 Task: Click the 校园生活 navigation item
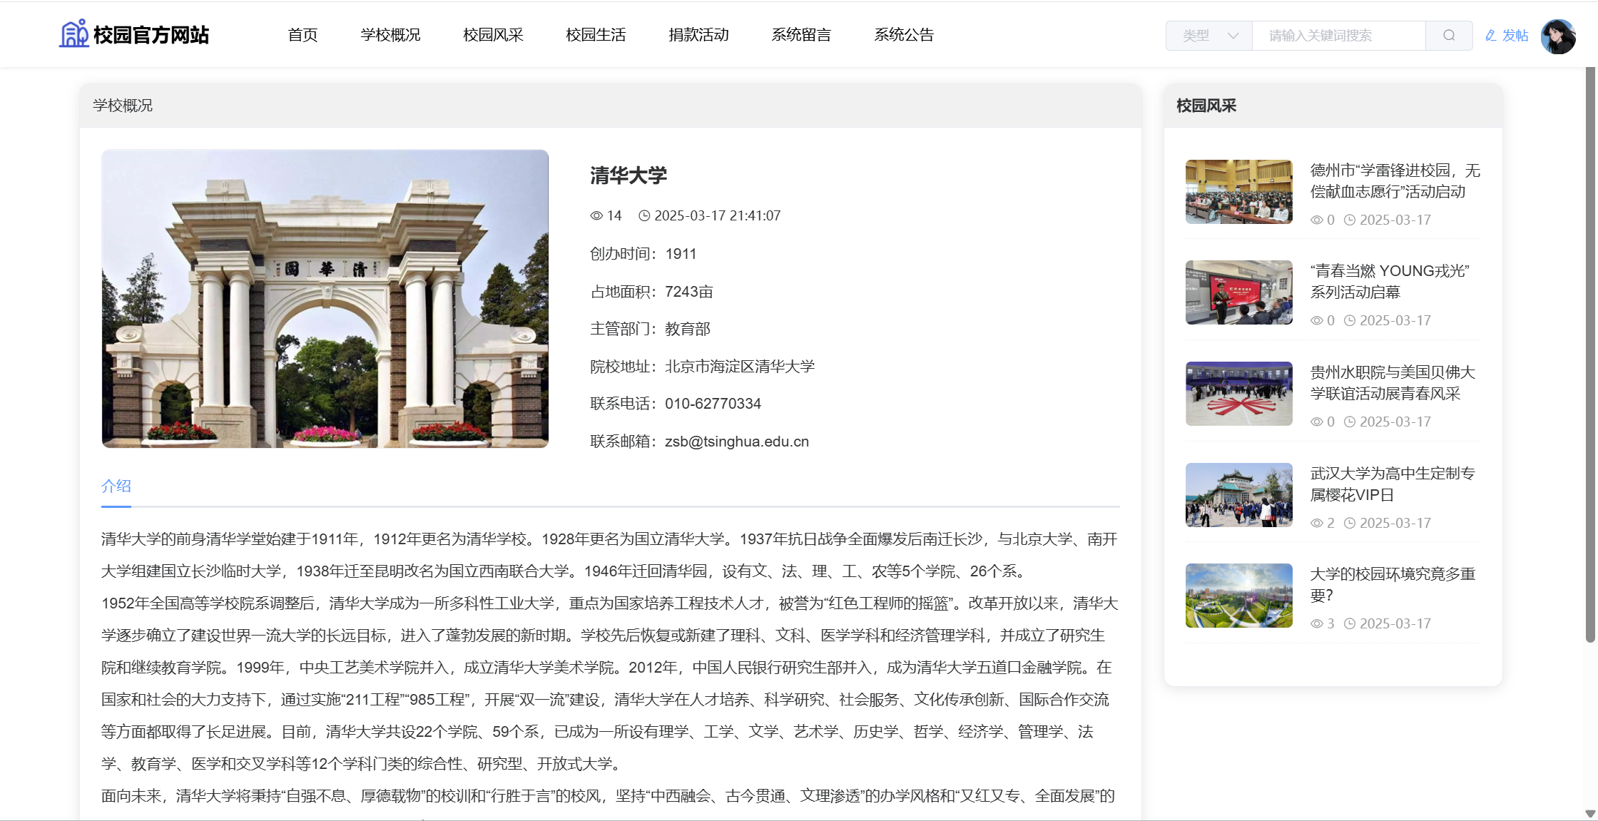[x=596, y=35]
